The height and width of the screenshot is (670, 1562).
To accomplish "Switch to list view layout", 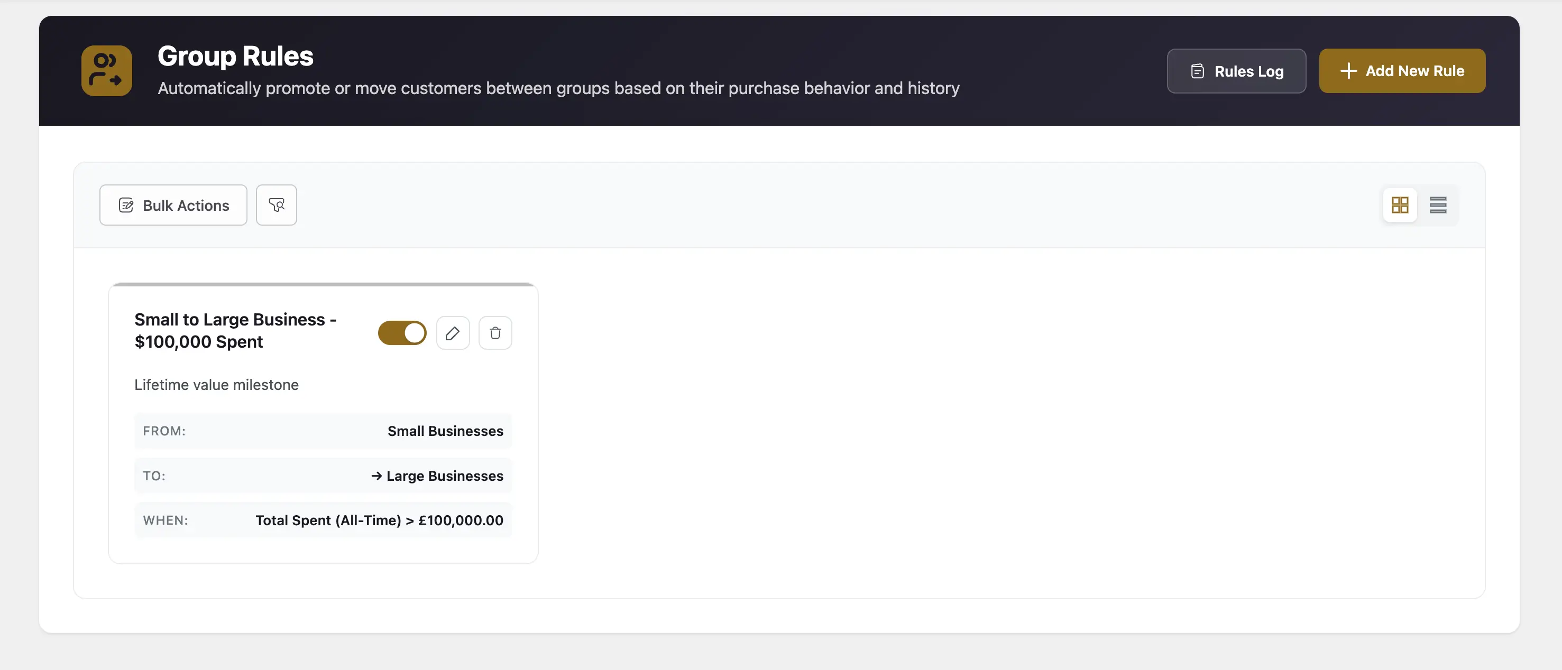I will [1438, 206].
